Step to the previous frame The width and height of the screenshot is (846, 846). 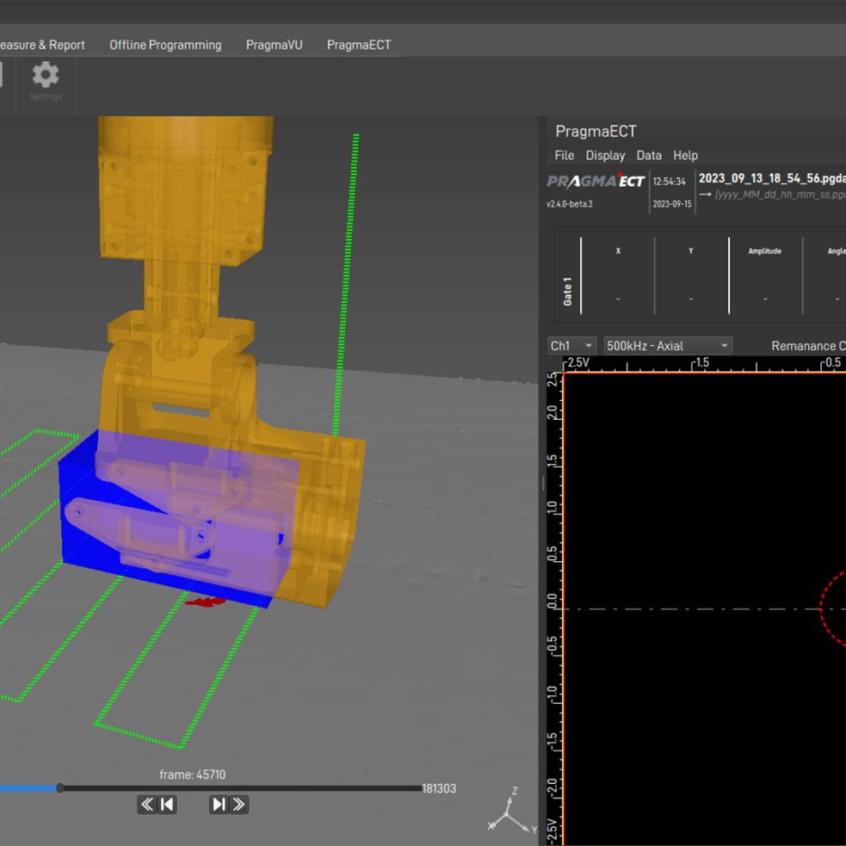tap(168, 804)
